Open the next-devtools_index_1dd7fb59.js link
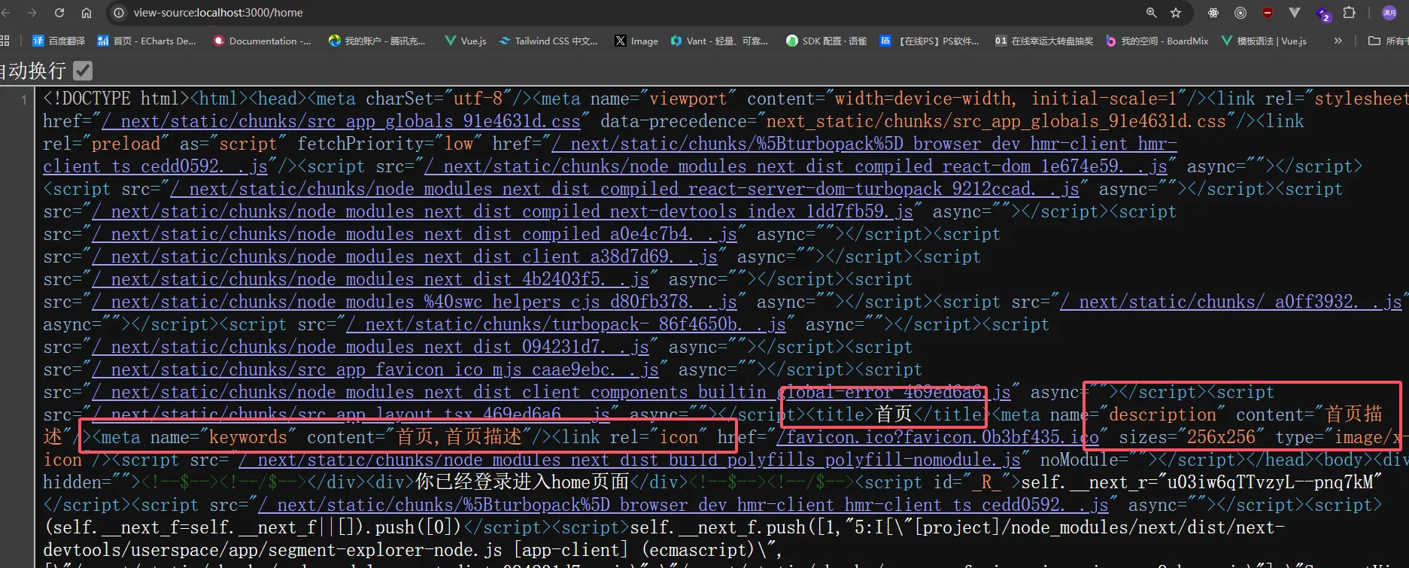The height and width of the screenshot is (568, 1409). [503, 211]
